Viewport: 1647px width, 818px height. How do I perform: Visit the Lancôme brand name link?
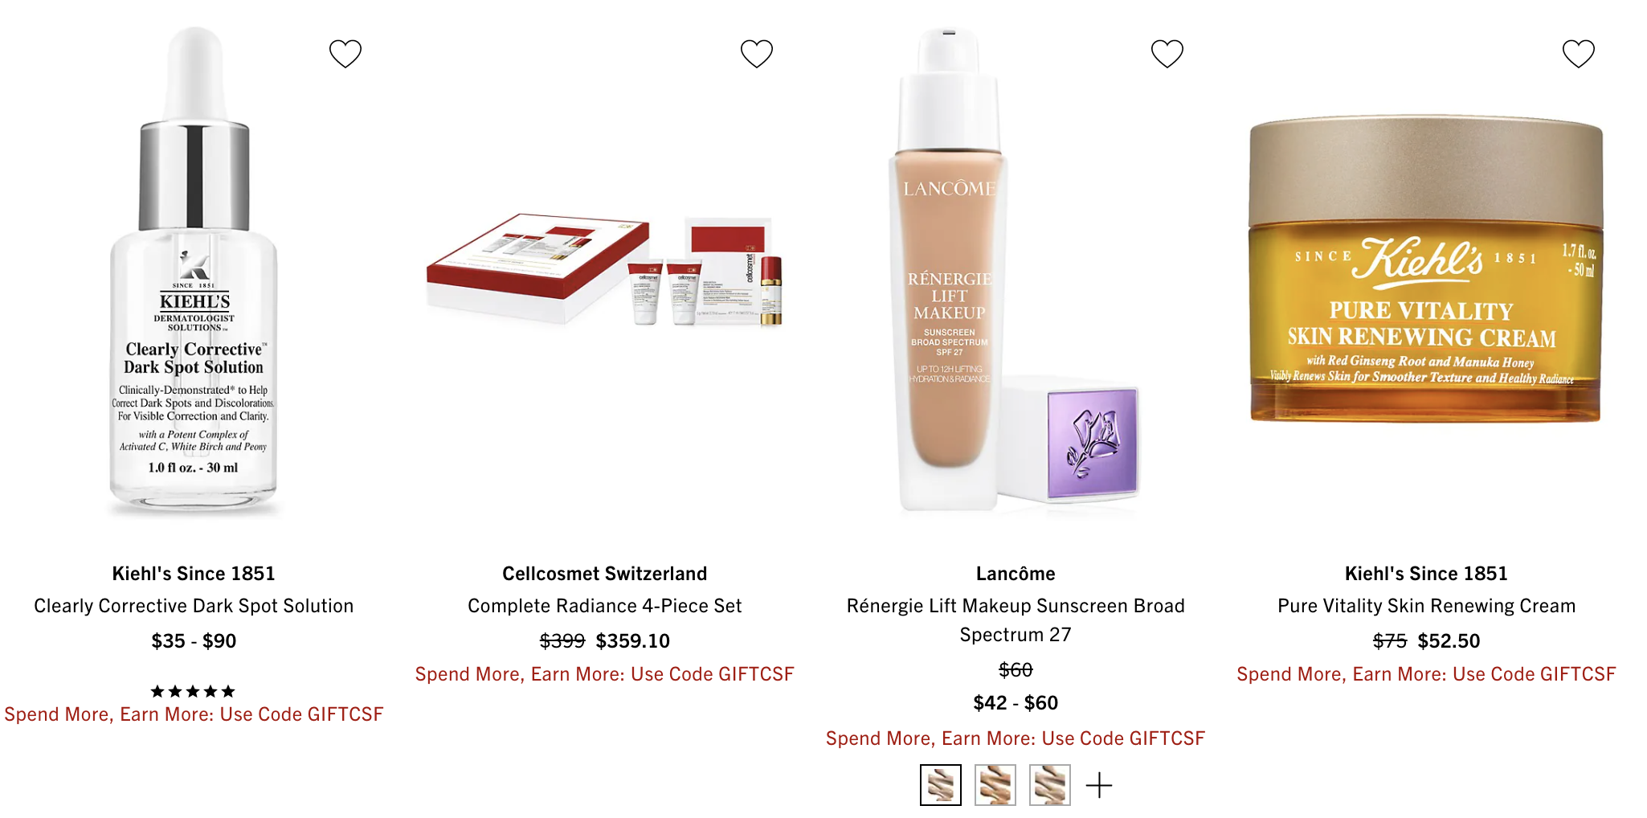pos(1016,574)
